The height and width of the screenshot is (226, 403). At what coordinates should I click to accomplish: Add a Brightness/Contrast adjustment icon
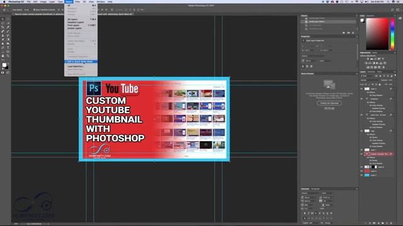pyautogui.click(x=368, y=59)
